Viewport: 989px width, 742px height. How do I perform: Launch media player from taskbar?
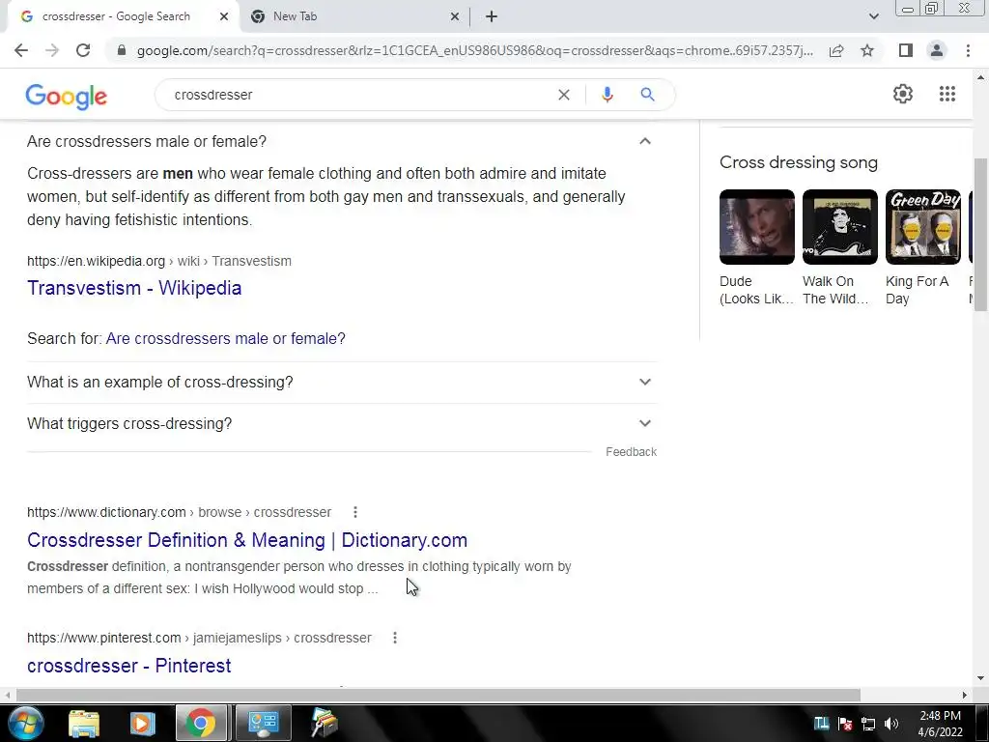pyautogui.click(x=142, y=723)
